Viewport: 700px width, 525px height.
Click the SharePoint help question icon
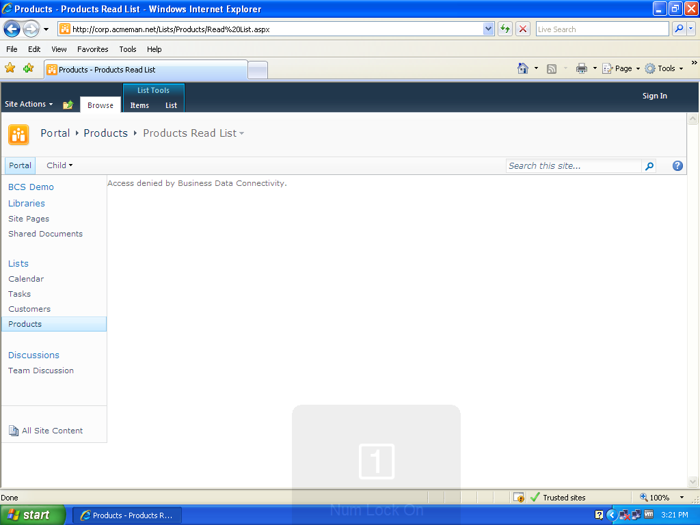[677, 165]
